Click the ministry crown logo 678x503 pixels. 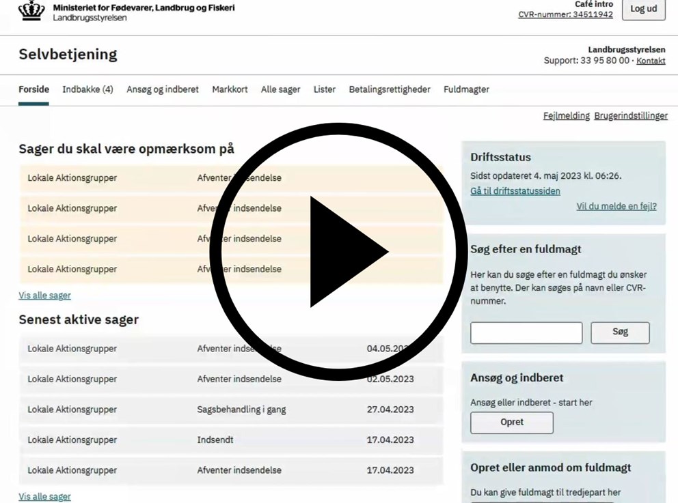[x=31, y=11]
